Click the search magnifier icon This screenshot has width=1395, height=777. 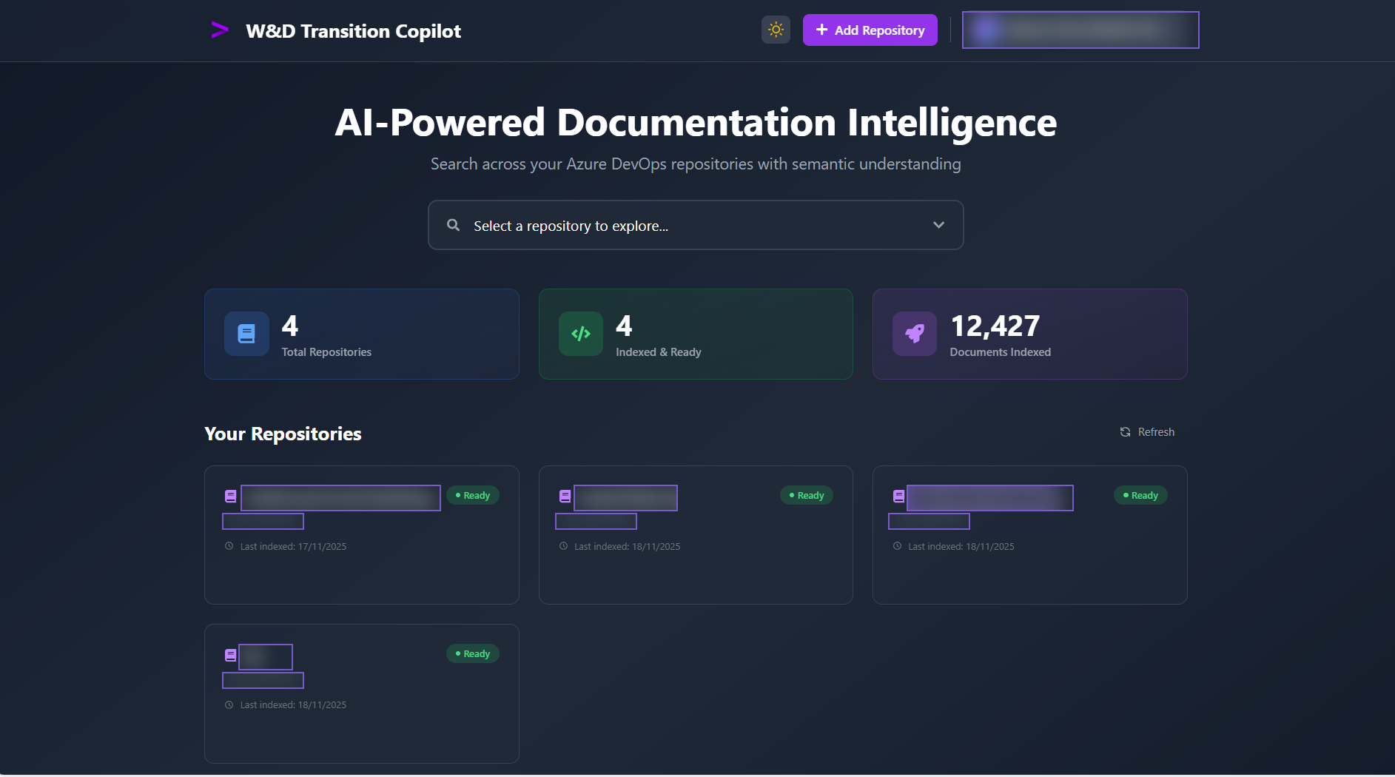[454, 225]
